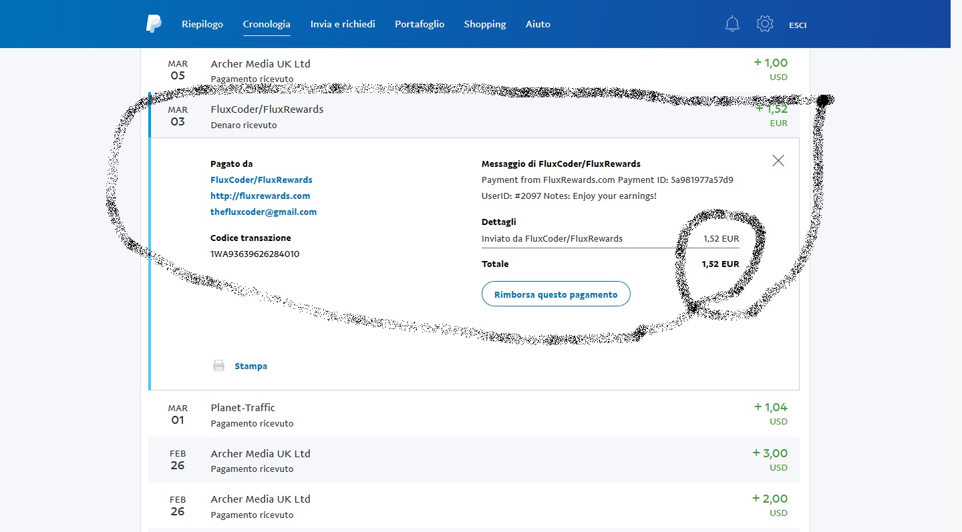The height and width of the screenshot is (532, 962).
Task: Click thefluxcoder@gmail.com email link
Action: [x=263, y=212]
